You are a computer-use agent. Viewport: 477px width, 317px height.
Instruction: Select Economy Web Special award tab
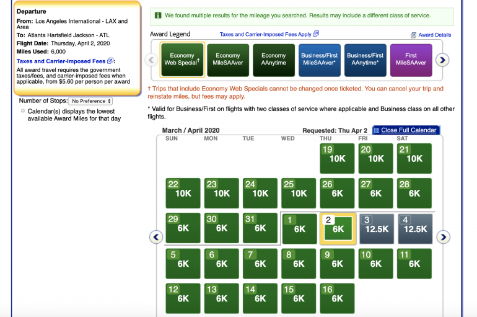pyautogui.click(x=182, y=60)
